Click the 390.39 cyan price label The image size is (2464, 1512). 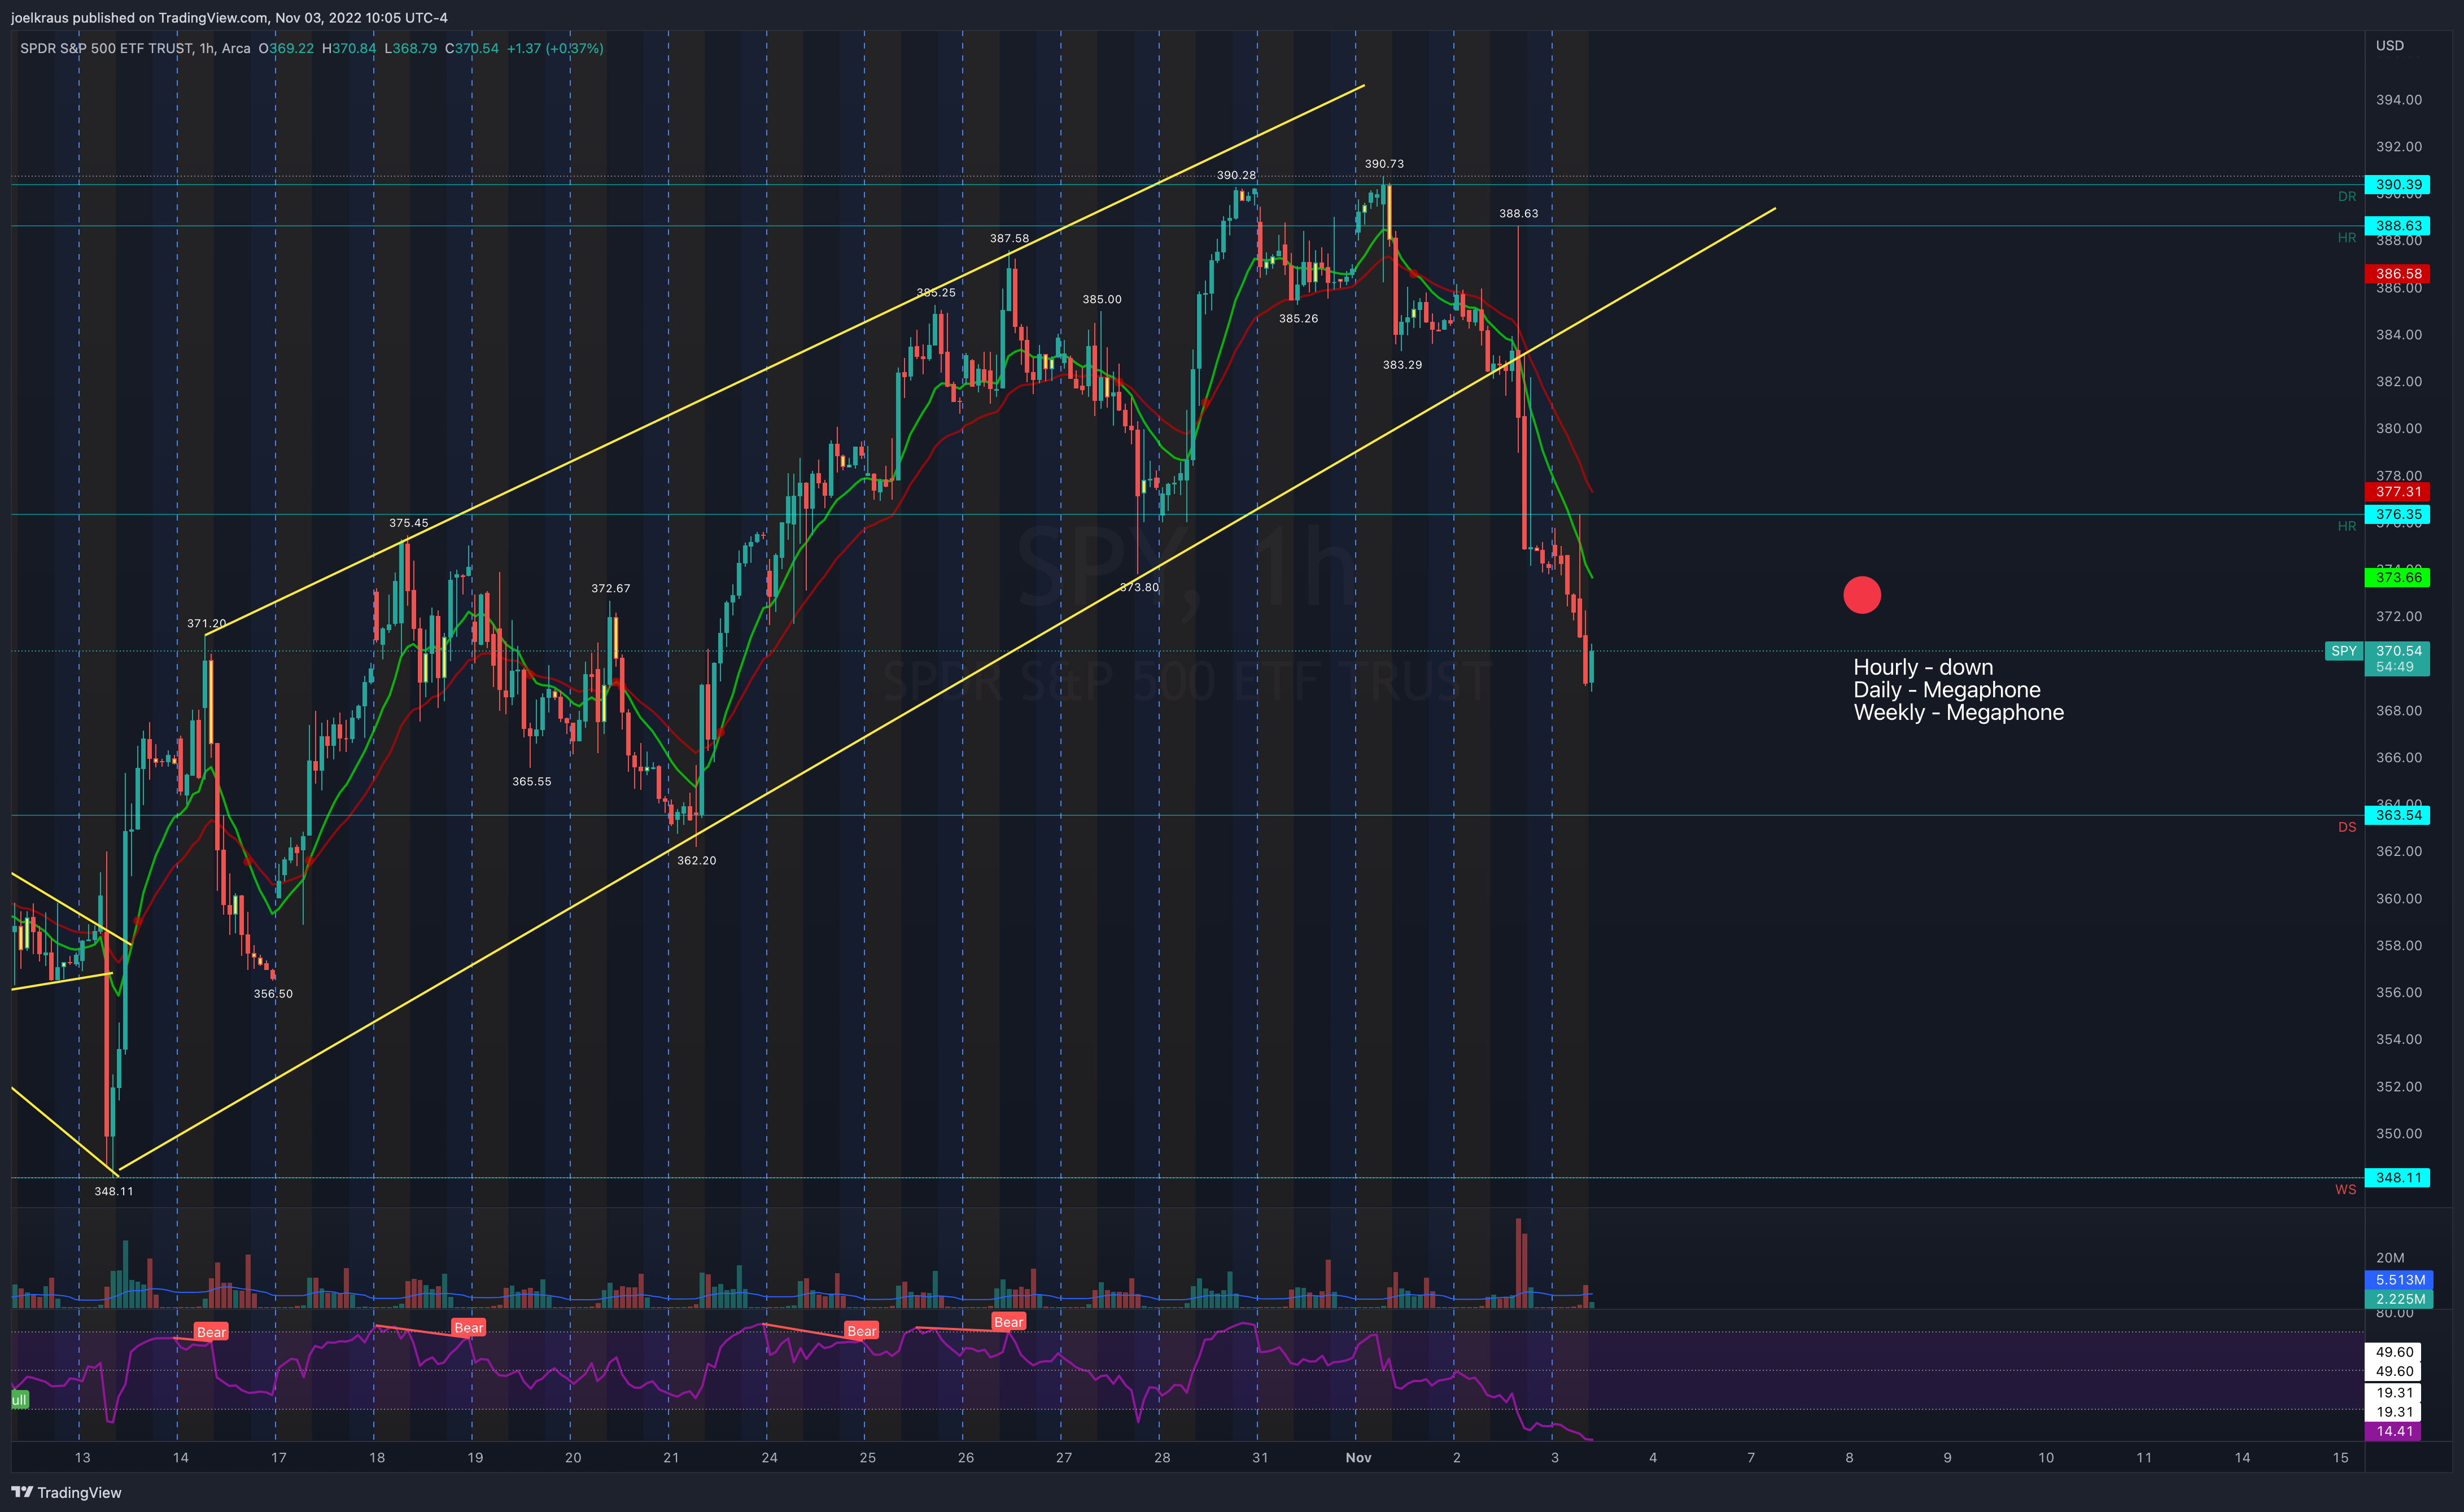coord(2398,185)
